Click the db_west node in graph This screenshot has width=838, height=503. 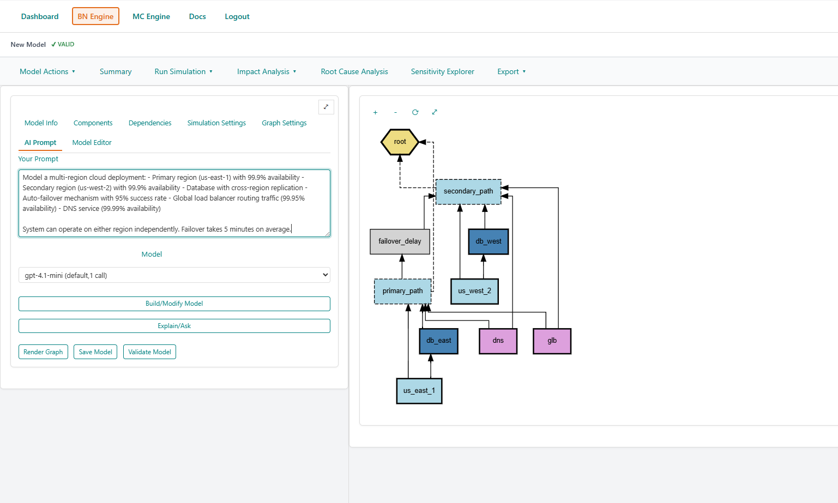tap(488, 241)
